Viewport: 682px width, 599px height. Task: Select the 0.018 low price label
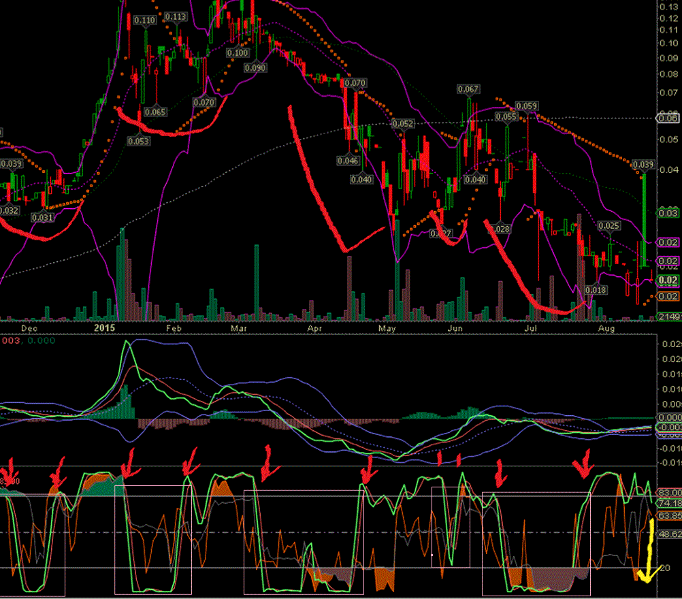tap(596, 290)
